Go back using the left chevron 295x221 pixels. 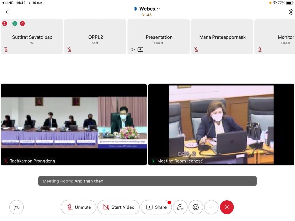7,12
